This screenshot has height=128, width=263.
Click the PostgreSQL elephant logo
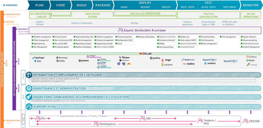click(x=124, y=64)
